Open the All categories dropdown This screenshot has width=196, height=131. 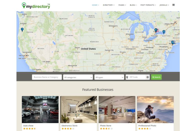78,77
